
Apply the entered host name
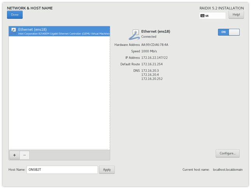click(107, 170)
